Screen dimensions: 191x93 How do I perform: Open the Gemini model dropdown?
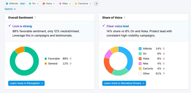pyautogui.click(x=10, y=9)
